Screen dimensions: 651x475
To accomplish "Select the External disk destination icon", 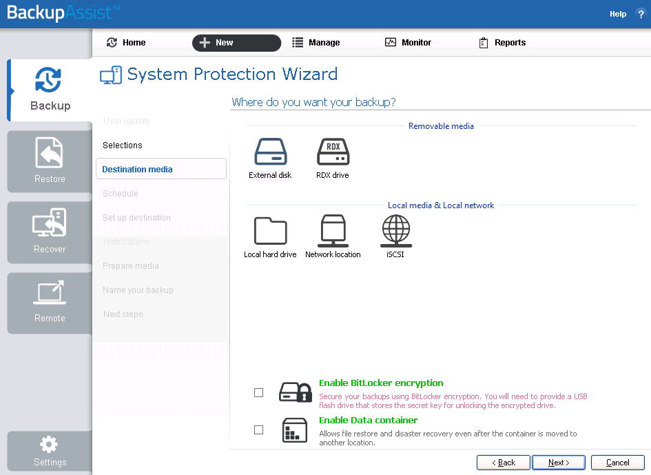I will click(270, 152).
